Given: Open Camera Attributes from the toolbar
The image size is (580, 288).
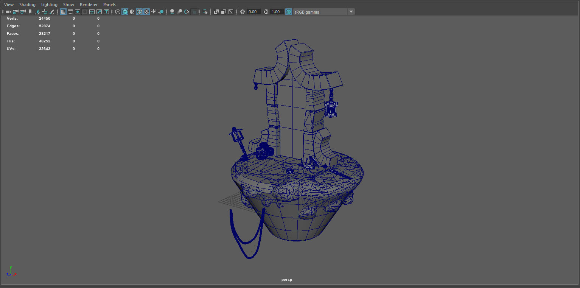Looking at the screenshot, I should pos(23,12).
